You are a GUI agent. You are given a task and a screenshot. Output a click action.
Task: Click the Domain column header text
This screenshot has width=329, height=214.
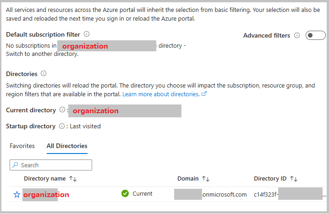[x=188, y=179]
